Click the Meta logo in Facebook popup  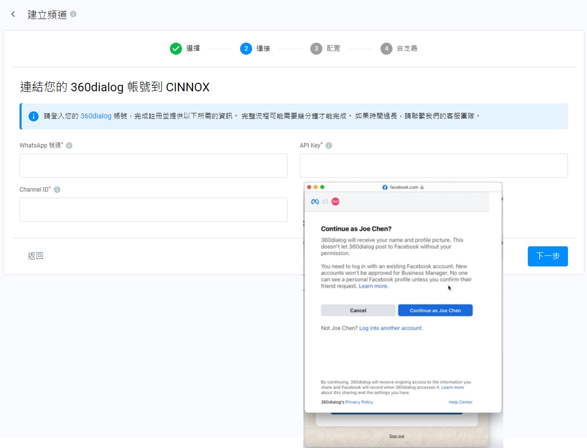point(315,202)
